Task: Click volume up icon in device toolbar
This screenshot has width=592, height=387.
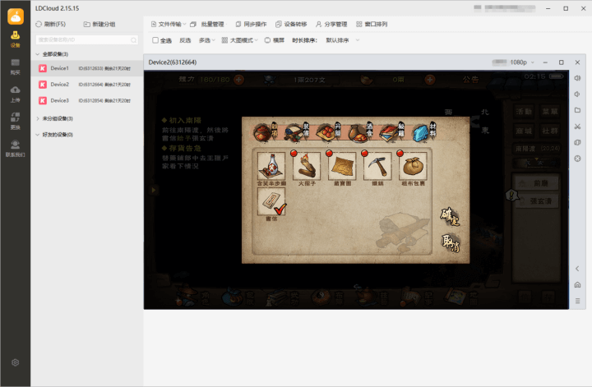Action: [577, 78]
